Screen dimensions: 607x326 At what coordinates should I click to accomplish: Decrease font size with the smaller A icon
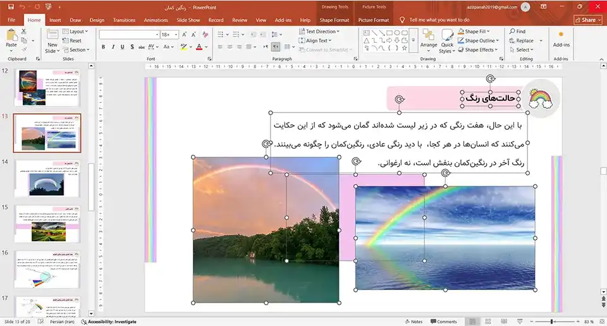pyautogui.click(x=193, y=34)
